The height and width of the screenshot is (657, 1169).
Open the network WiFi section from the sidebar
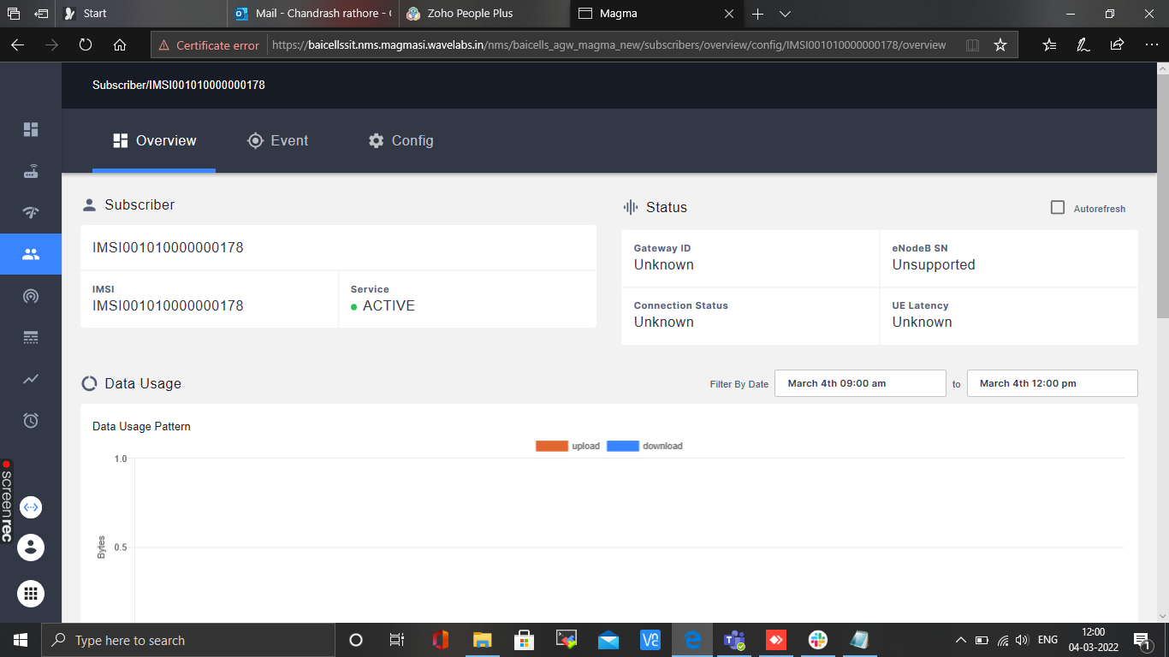(x=31, y=212)
